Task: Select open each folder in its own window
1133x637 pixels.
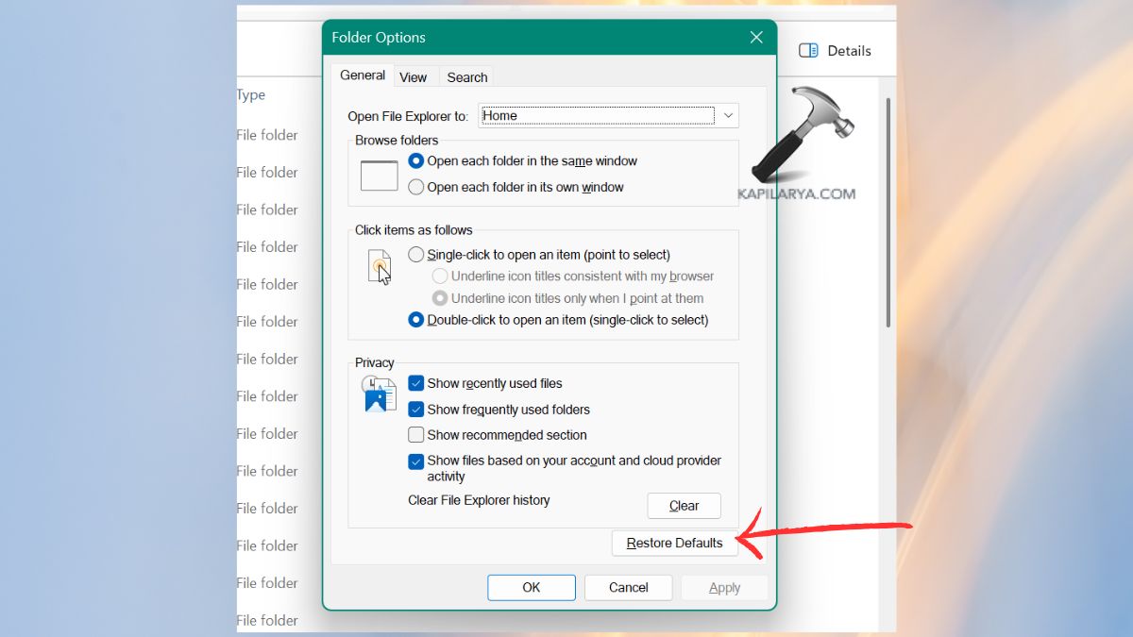Action: pos(415,187)
